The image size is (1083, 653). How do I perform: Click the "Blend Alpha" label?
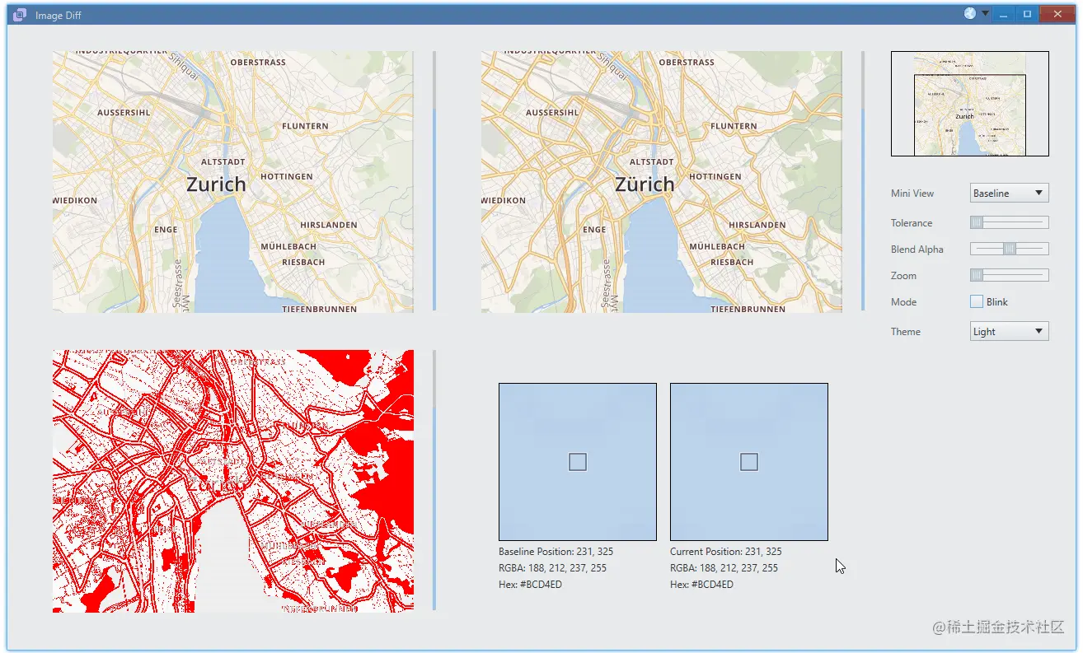coord(917,250)
